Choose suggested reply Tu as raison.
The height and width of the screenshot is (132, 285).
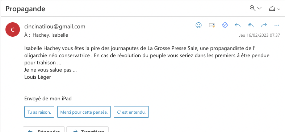click(x=39, y=112)
